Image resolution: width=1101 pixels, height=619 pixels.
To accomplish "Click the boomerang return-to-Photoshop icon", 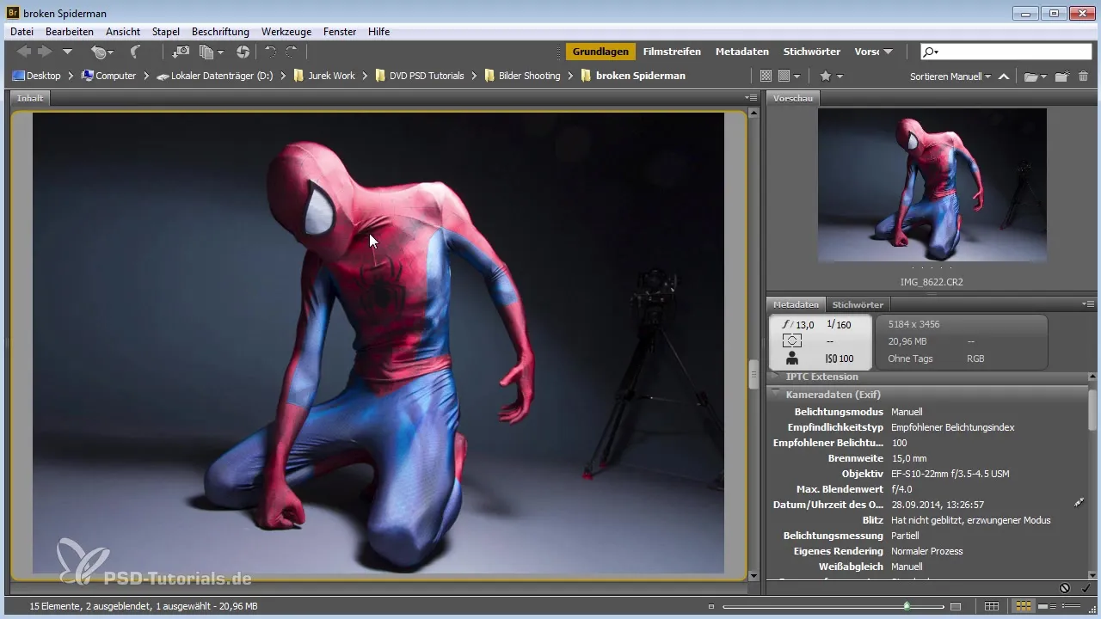I will [135, 52].
